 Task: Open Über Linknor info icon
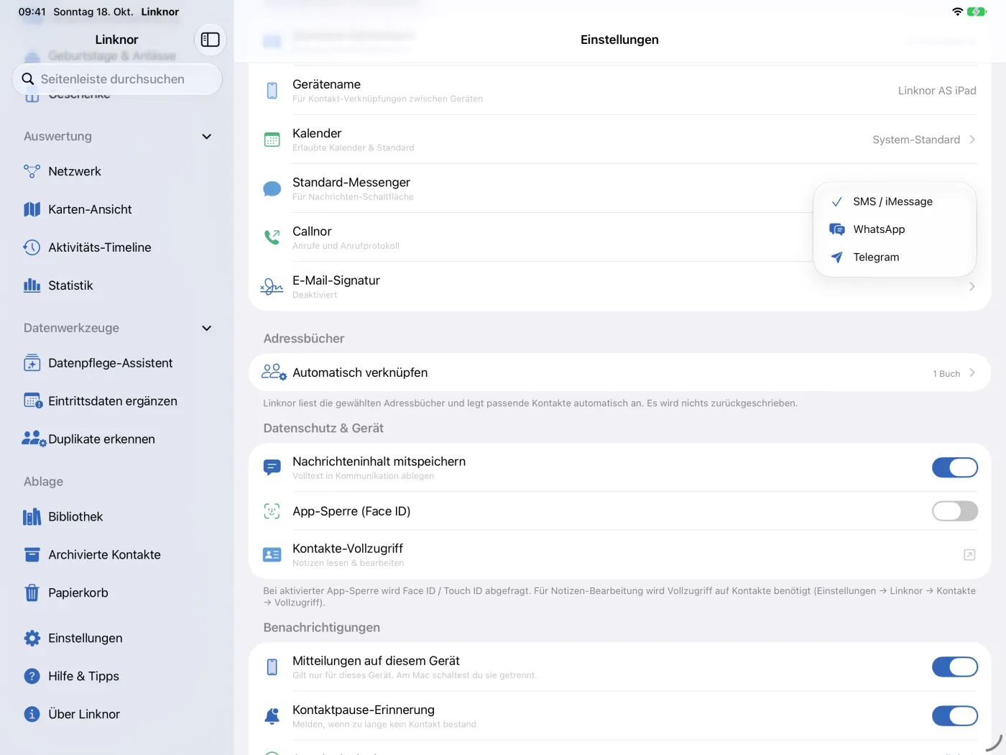32,714
